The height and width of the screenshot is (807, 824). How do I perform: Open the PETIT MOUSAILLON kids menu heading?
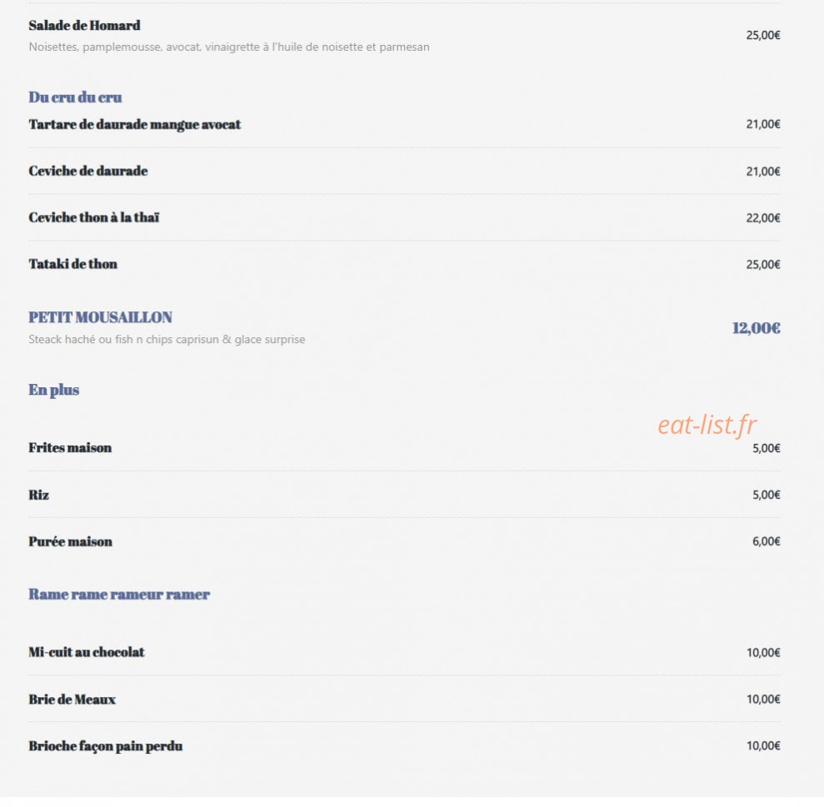click(100, 317)
